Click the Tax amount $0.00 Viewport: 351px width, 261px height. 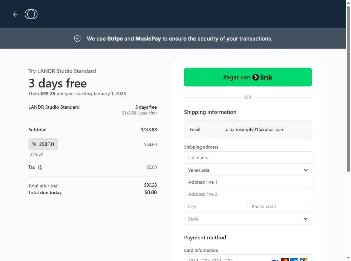(x=152, y=167)
